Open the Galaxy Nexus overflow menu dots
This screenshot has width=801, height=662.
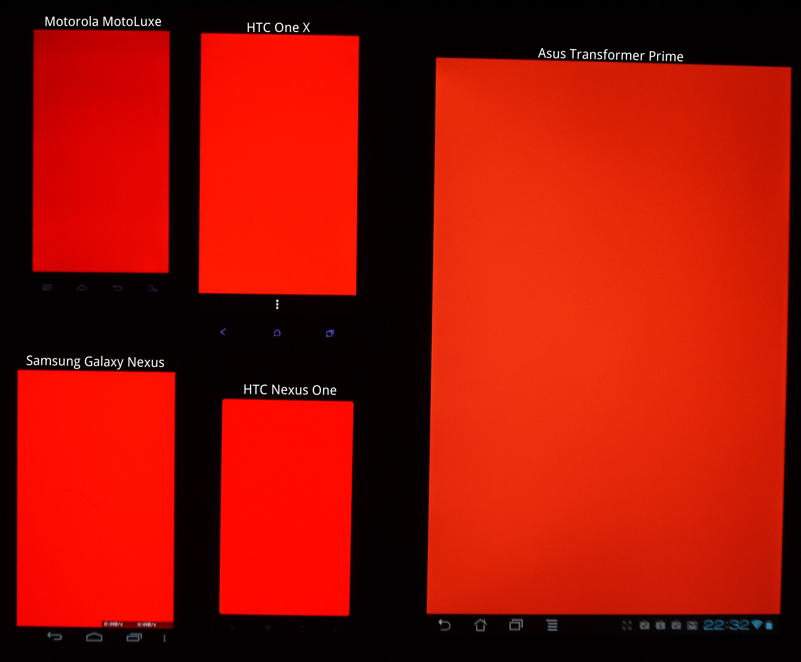pyautogui.click(x=164, y=638)
